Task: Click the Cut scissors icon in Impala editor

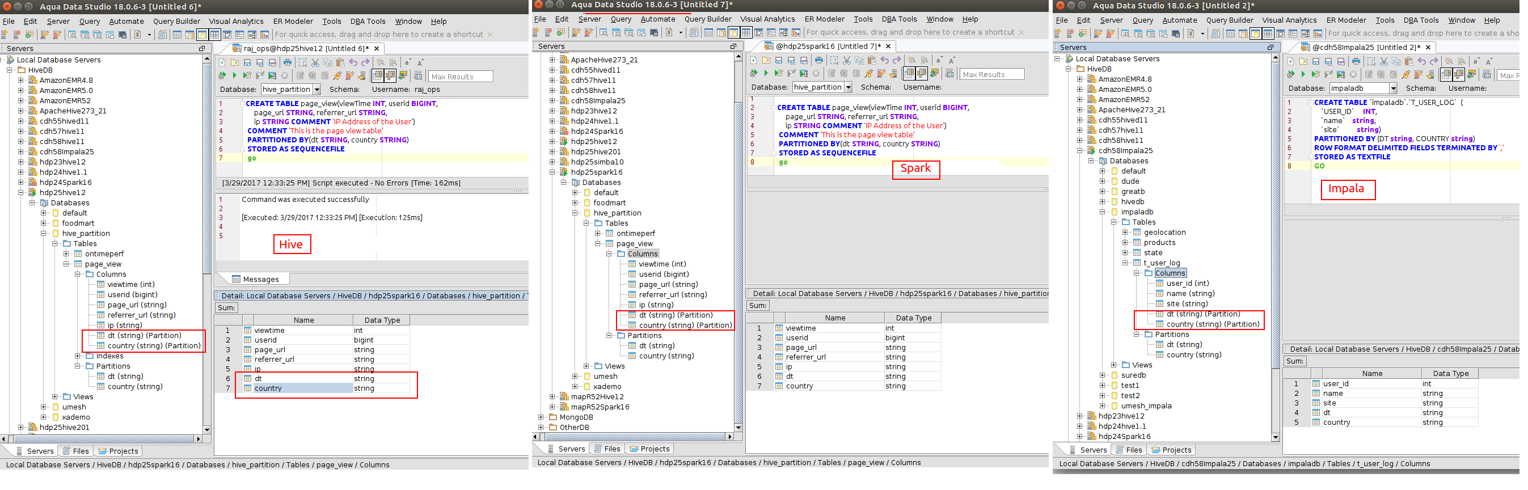Action: 1384,61
